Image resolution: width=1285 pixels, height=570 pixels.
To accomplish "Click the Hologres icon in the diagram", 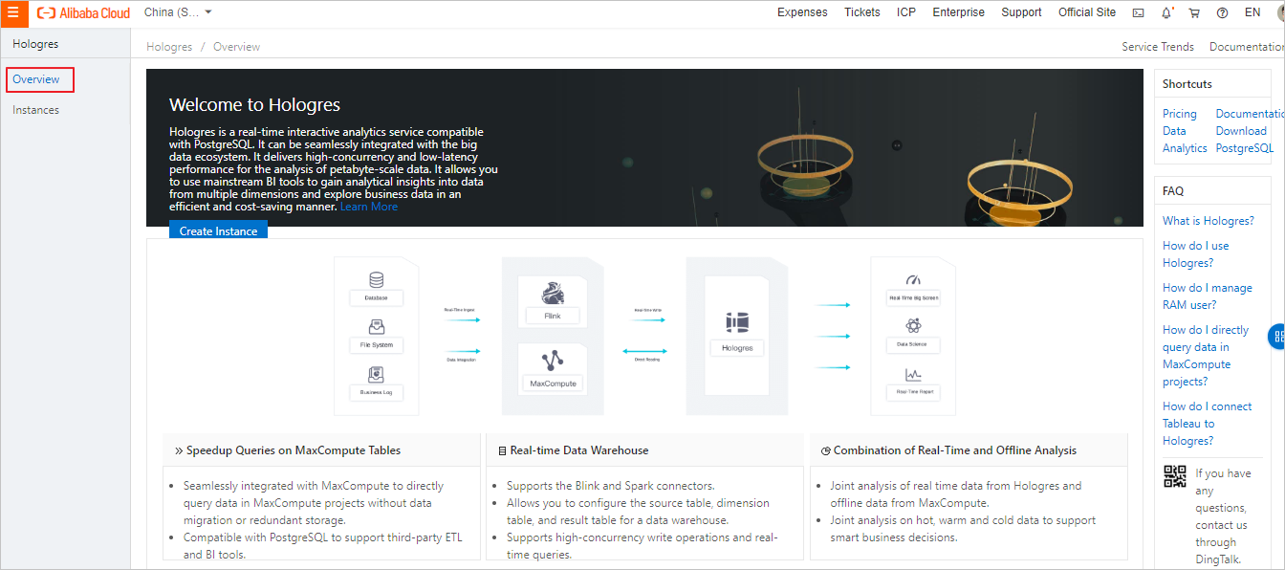I will [736, 322].
